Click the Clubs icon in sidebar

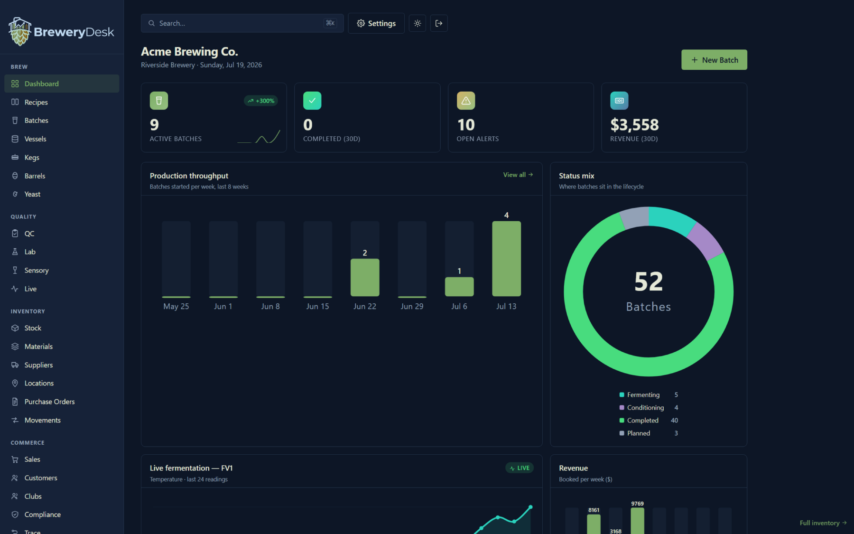click(15, 496)
